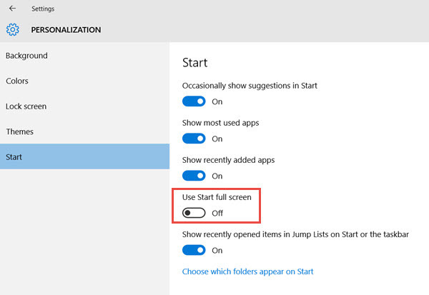Click the Settings window title text
Screen dimensions: 429x295
[43, 9]
